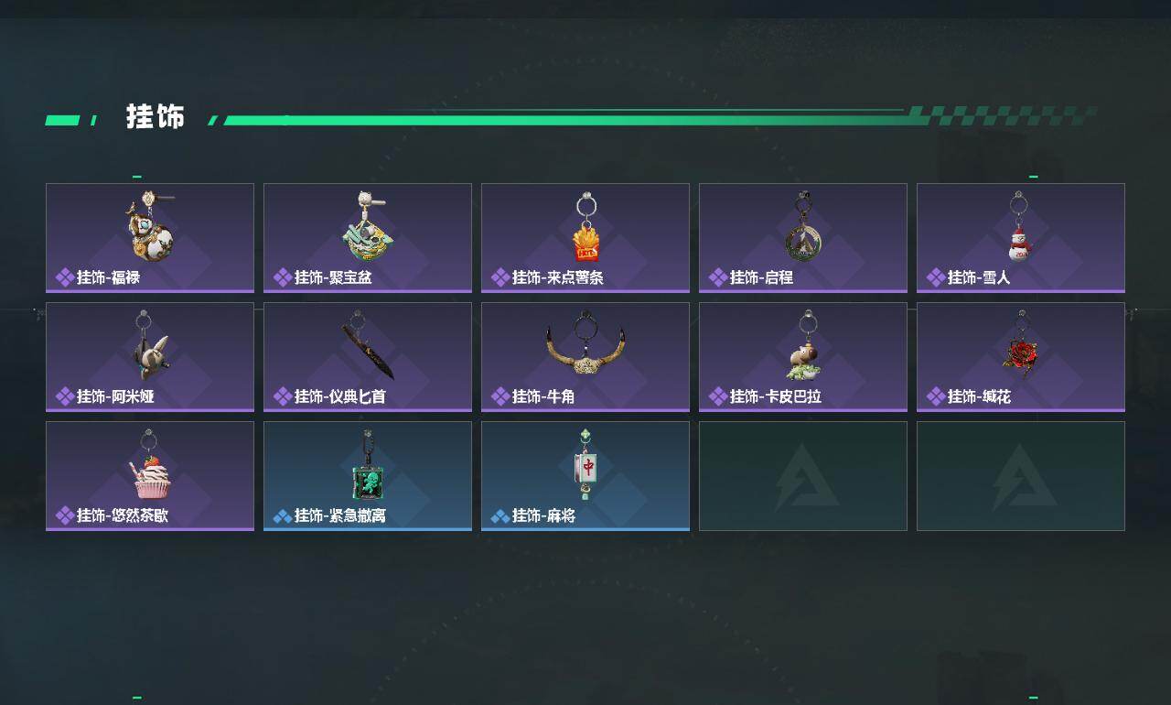This screenshot has width=1171, height=705.
Task: Click the last empty charm slot
Action: point(1021,476)
